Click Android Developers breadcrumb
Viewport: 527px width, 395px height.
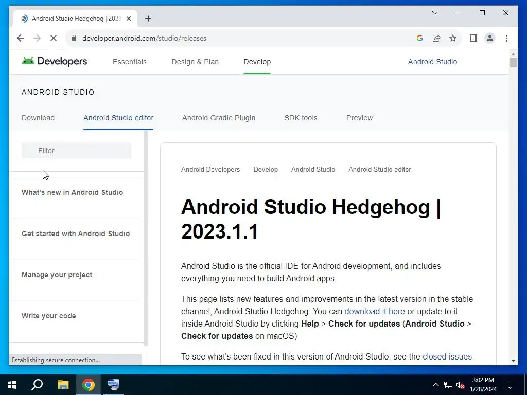(210, 170)
